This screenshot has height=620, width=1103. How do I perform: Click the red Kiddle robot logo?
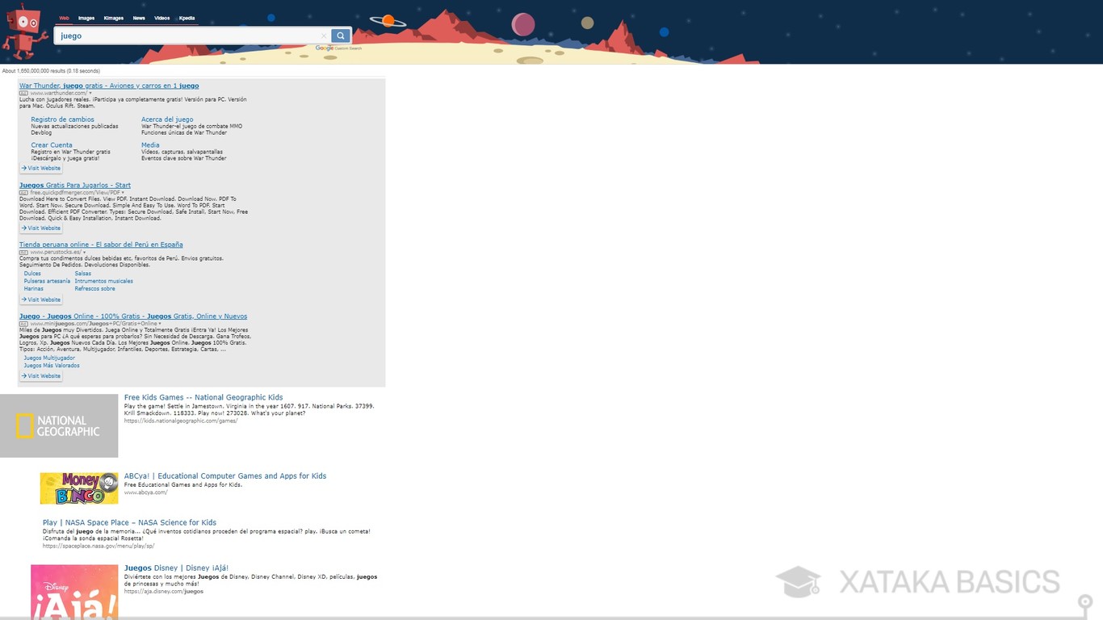[24, 31]
